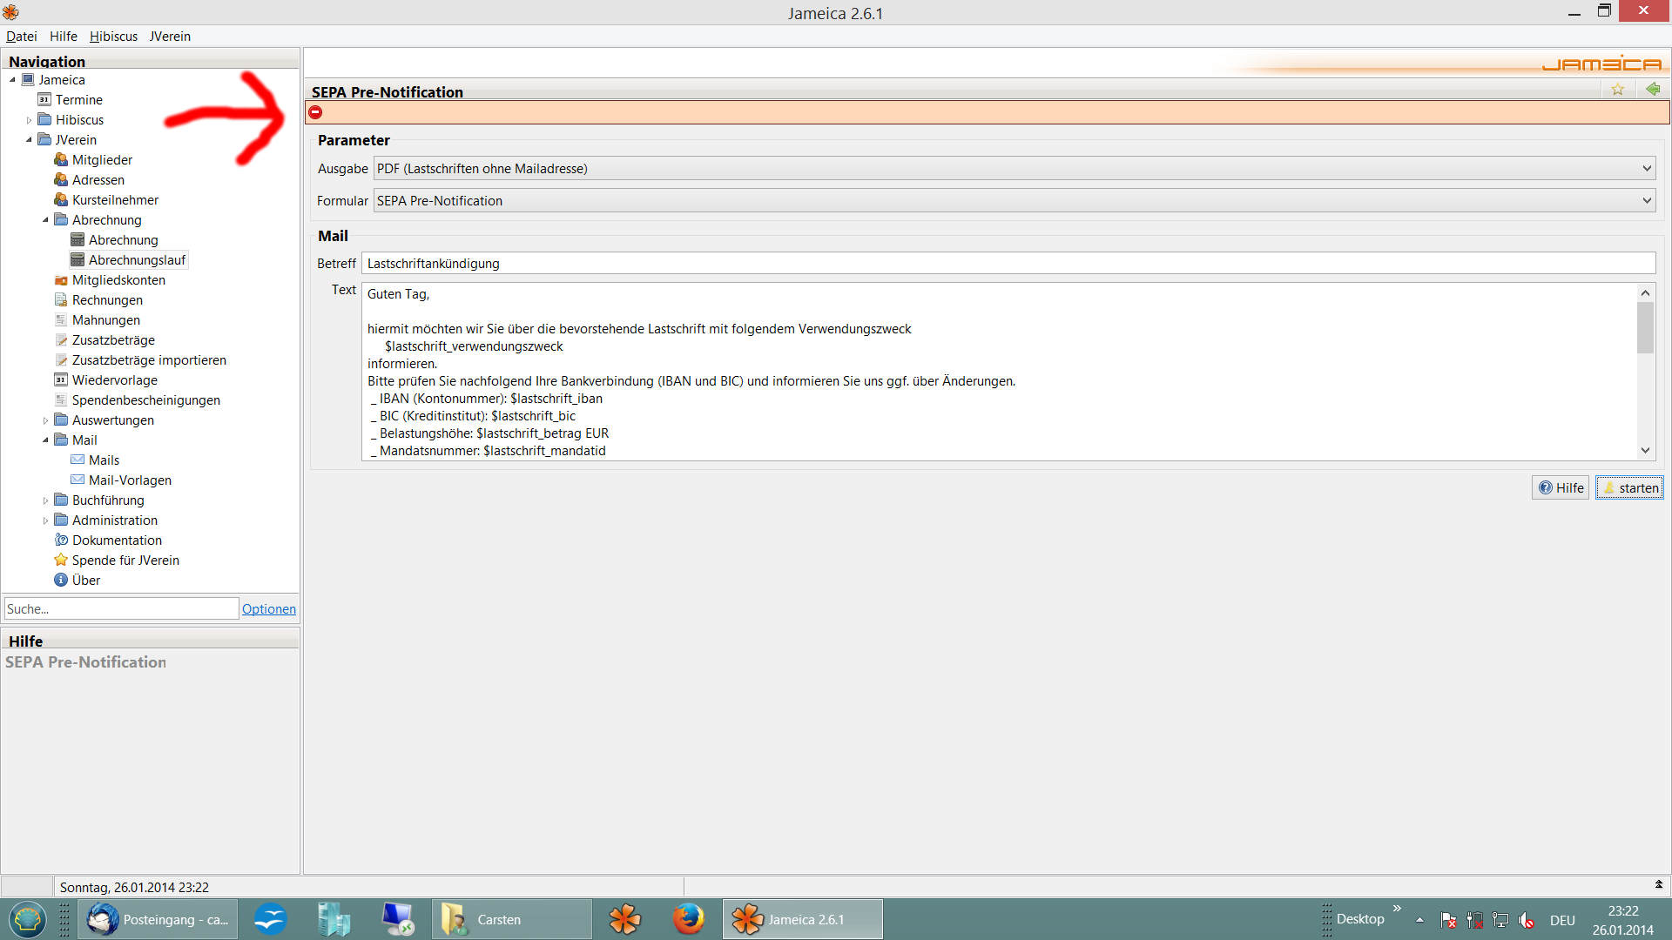Image resolution: width=1672 pixels, height=940 pixels.
Task: Click the Über info icon
Action: click(61, 581)
